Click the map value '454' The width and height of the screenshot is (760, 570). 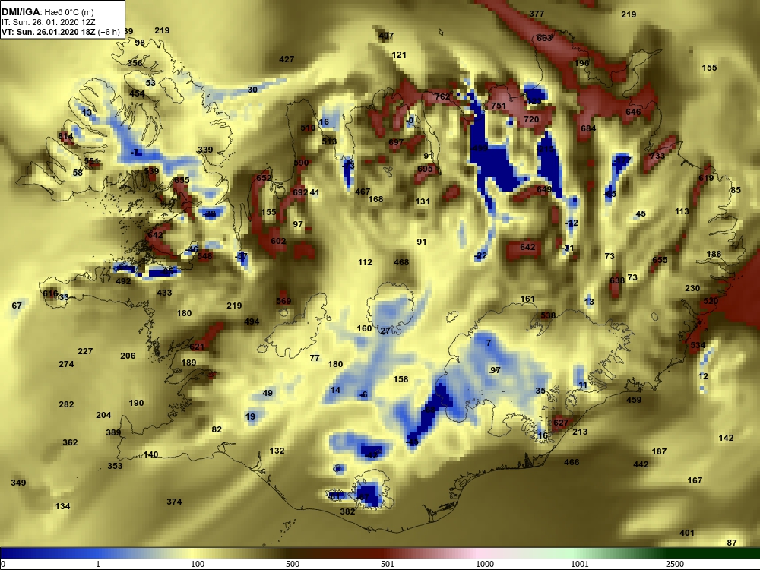pos(137,93)
